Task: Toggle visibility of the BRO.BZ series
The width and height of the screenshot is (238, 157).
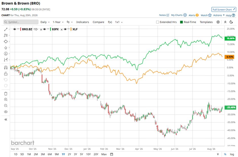Action: click(x=15, y=29)
